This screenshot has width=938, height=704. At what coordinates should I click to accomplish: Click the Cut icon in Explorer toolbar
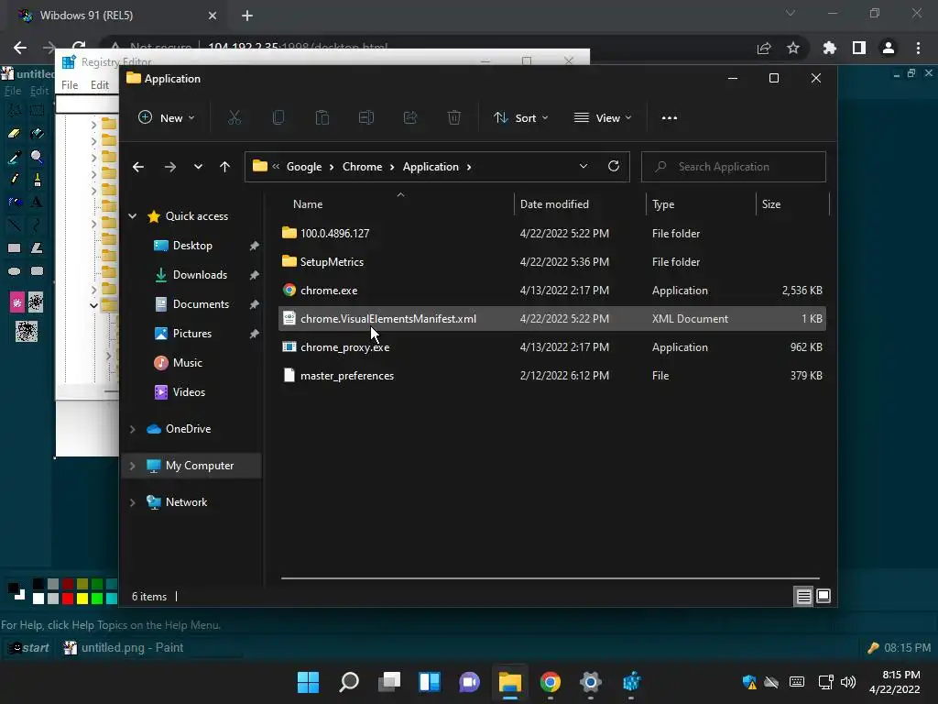pos(234,118)
